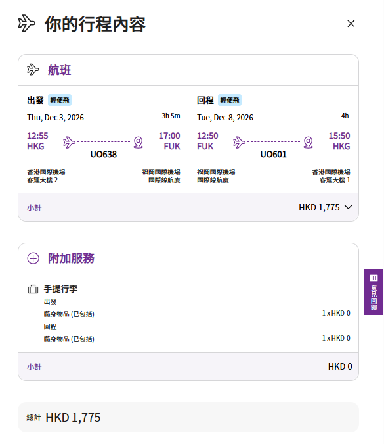Close the itinerary panel with the X

point(351,24)
